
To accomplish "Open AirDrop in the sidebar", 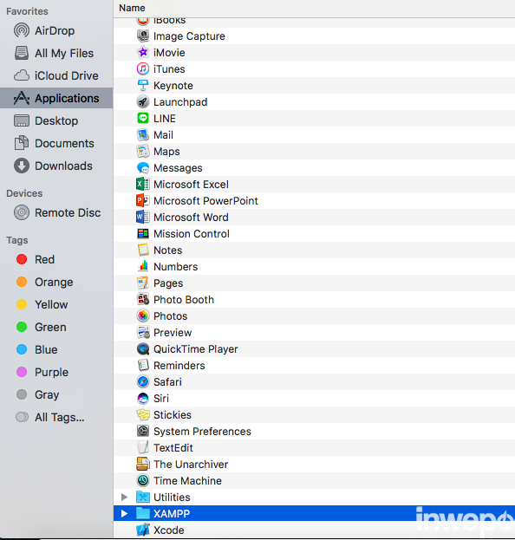I will [56, 30].
